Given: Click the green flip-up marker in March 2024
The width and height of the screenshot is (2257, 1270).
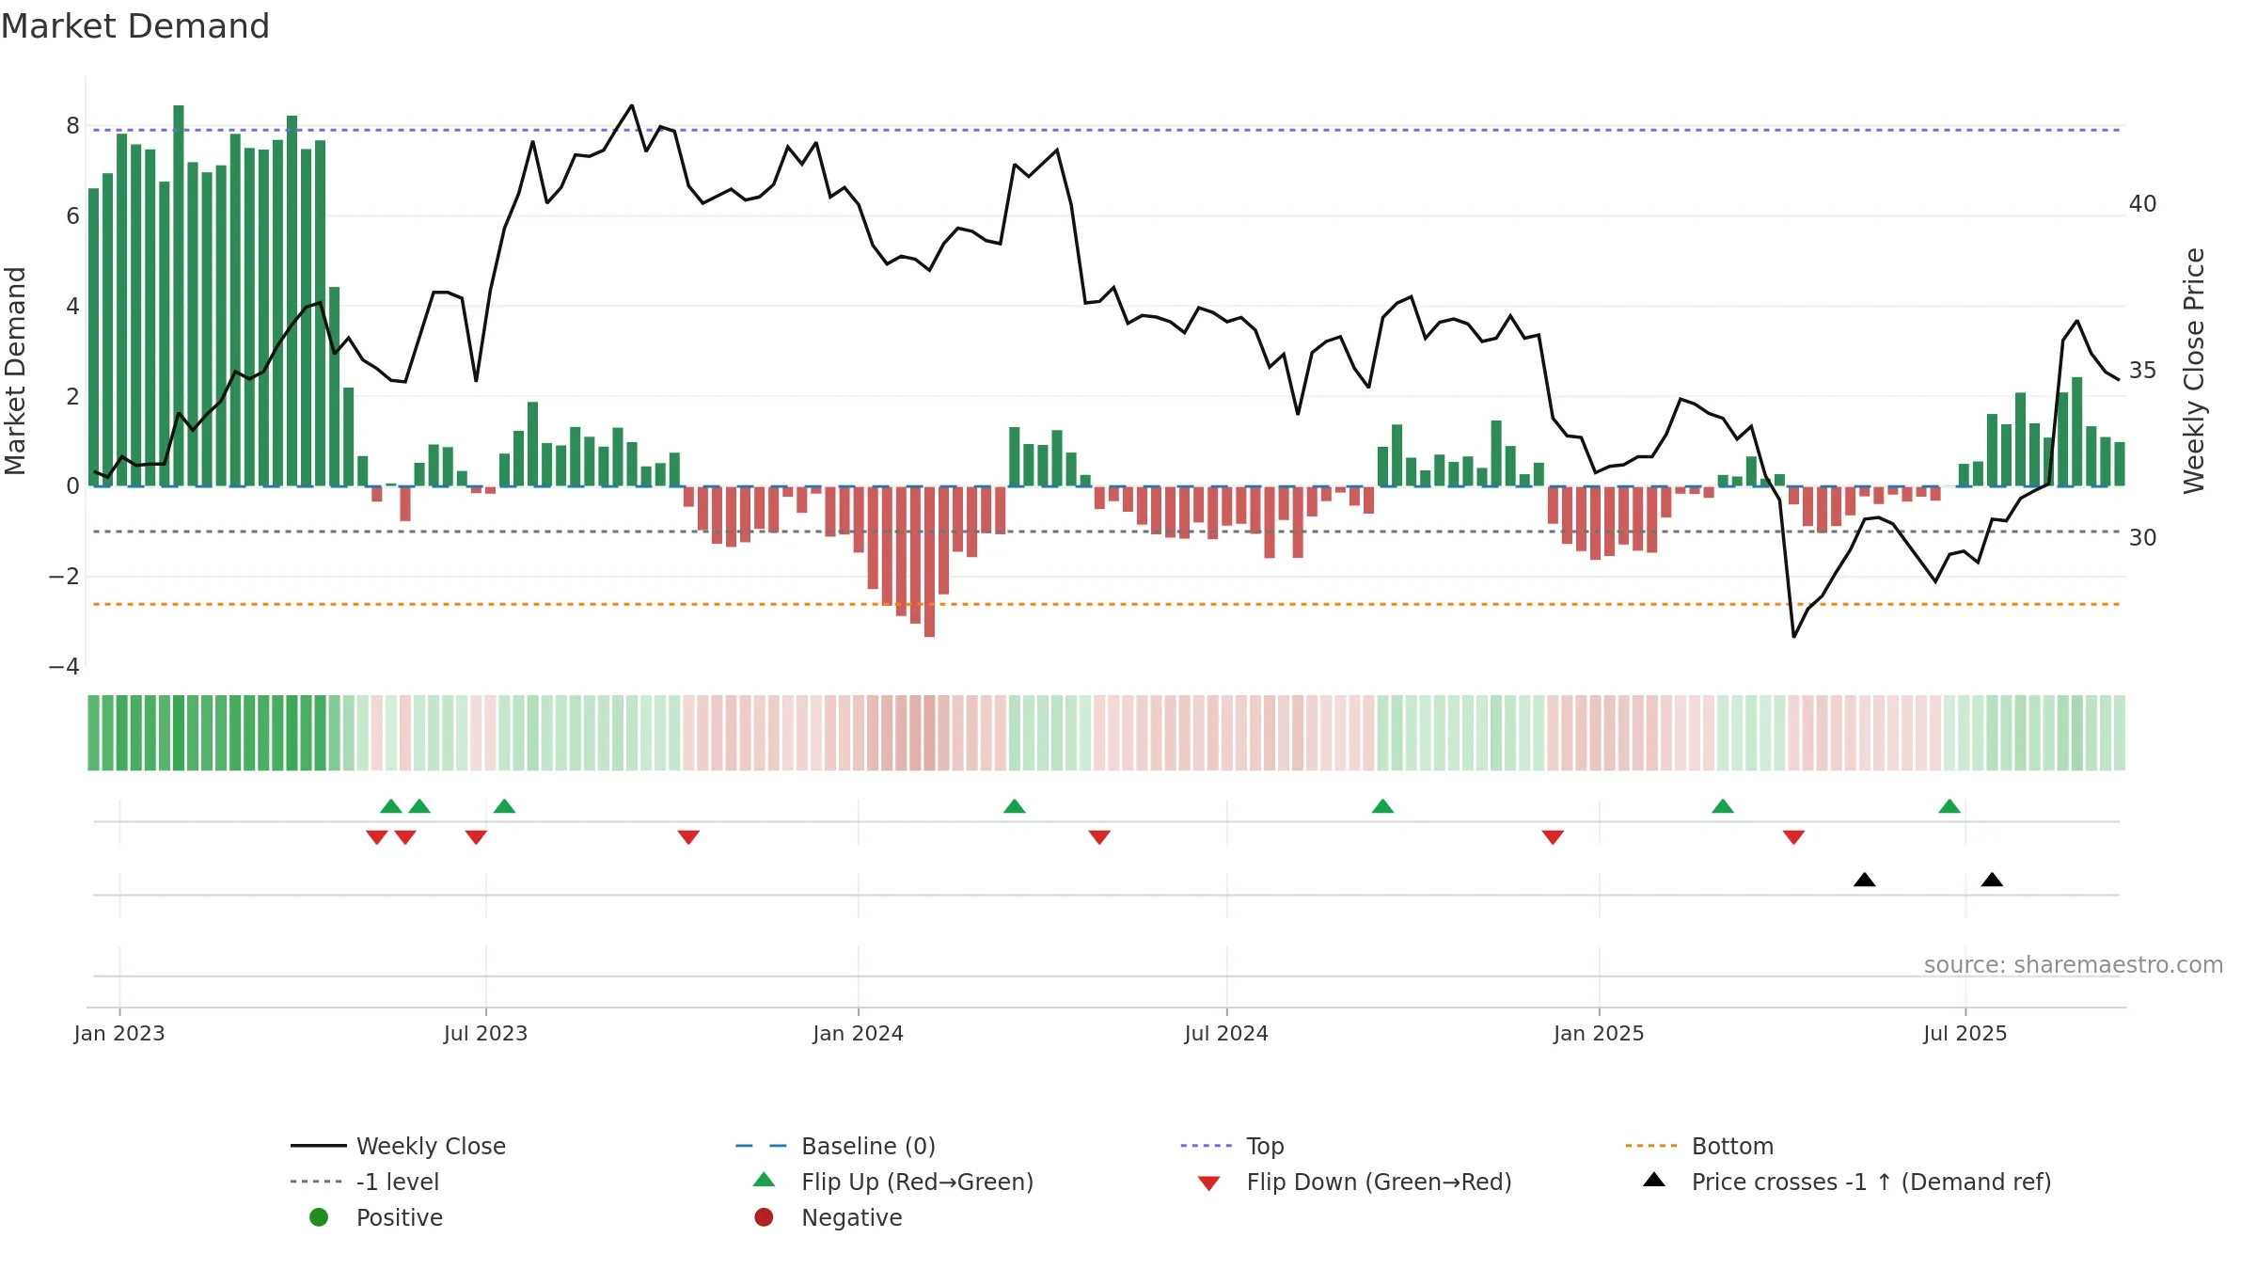Looking at the screenshot, I should (x=1014, y=806).
